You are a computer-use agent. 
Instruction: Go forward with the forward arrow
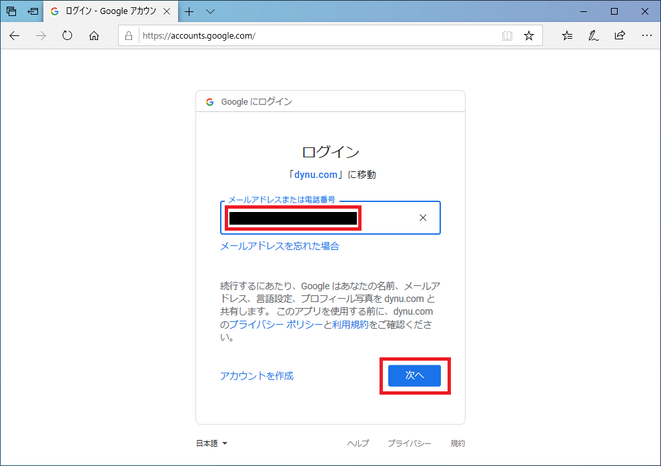tap(41, 36)
